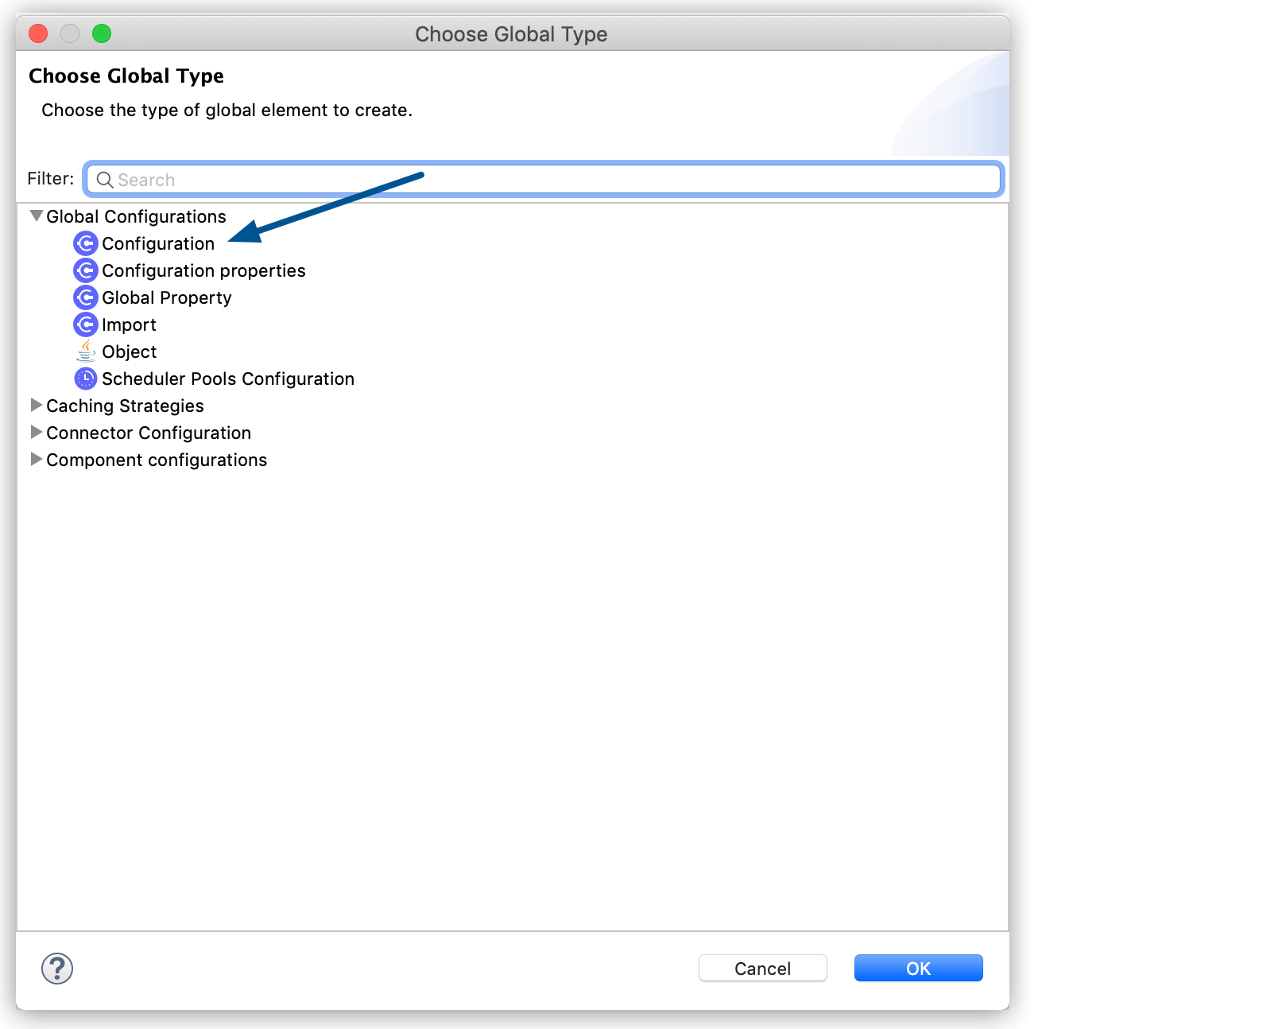The height and width of the screenshot is (1029, 1286).
Task: Click the Scheduler Pools Configuration clock icon
Action: pyautogui.click(x=86, y=379)
